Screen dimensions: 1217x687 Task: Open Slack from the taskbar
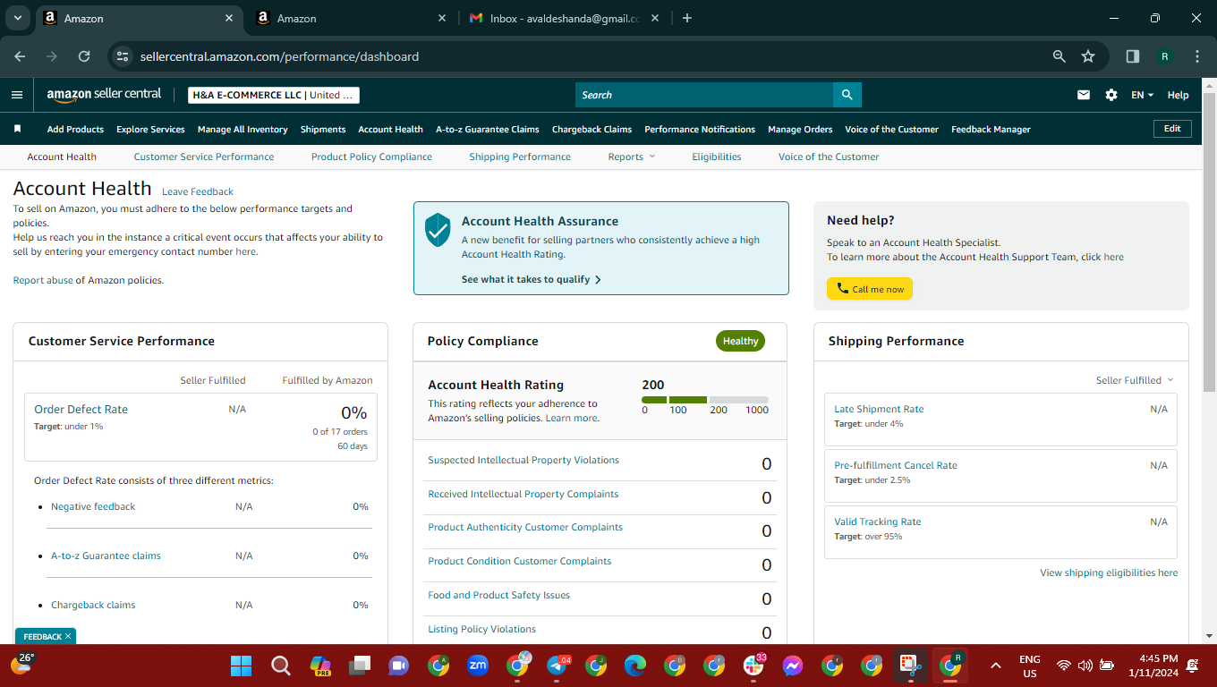pyautogui.click(x=753, y=666)
